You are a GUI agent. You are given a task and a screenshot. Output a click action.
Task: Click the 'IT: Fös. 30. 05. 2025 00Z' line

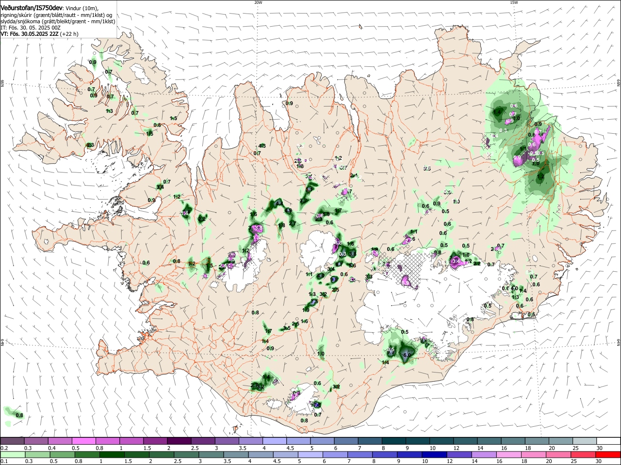(x=30, y=28)
